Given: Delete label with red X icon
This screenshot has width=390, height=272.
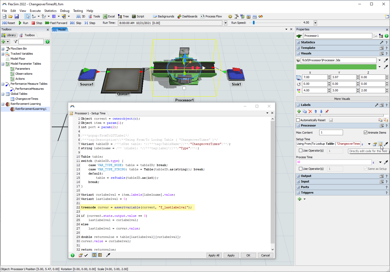Looking at the screenshot, I should point(310,111).
